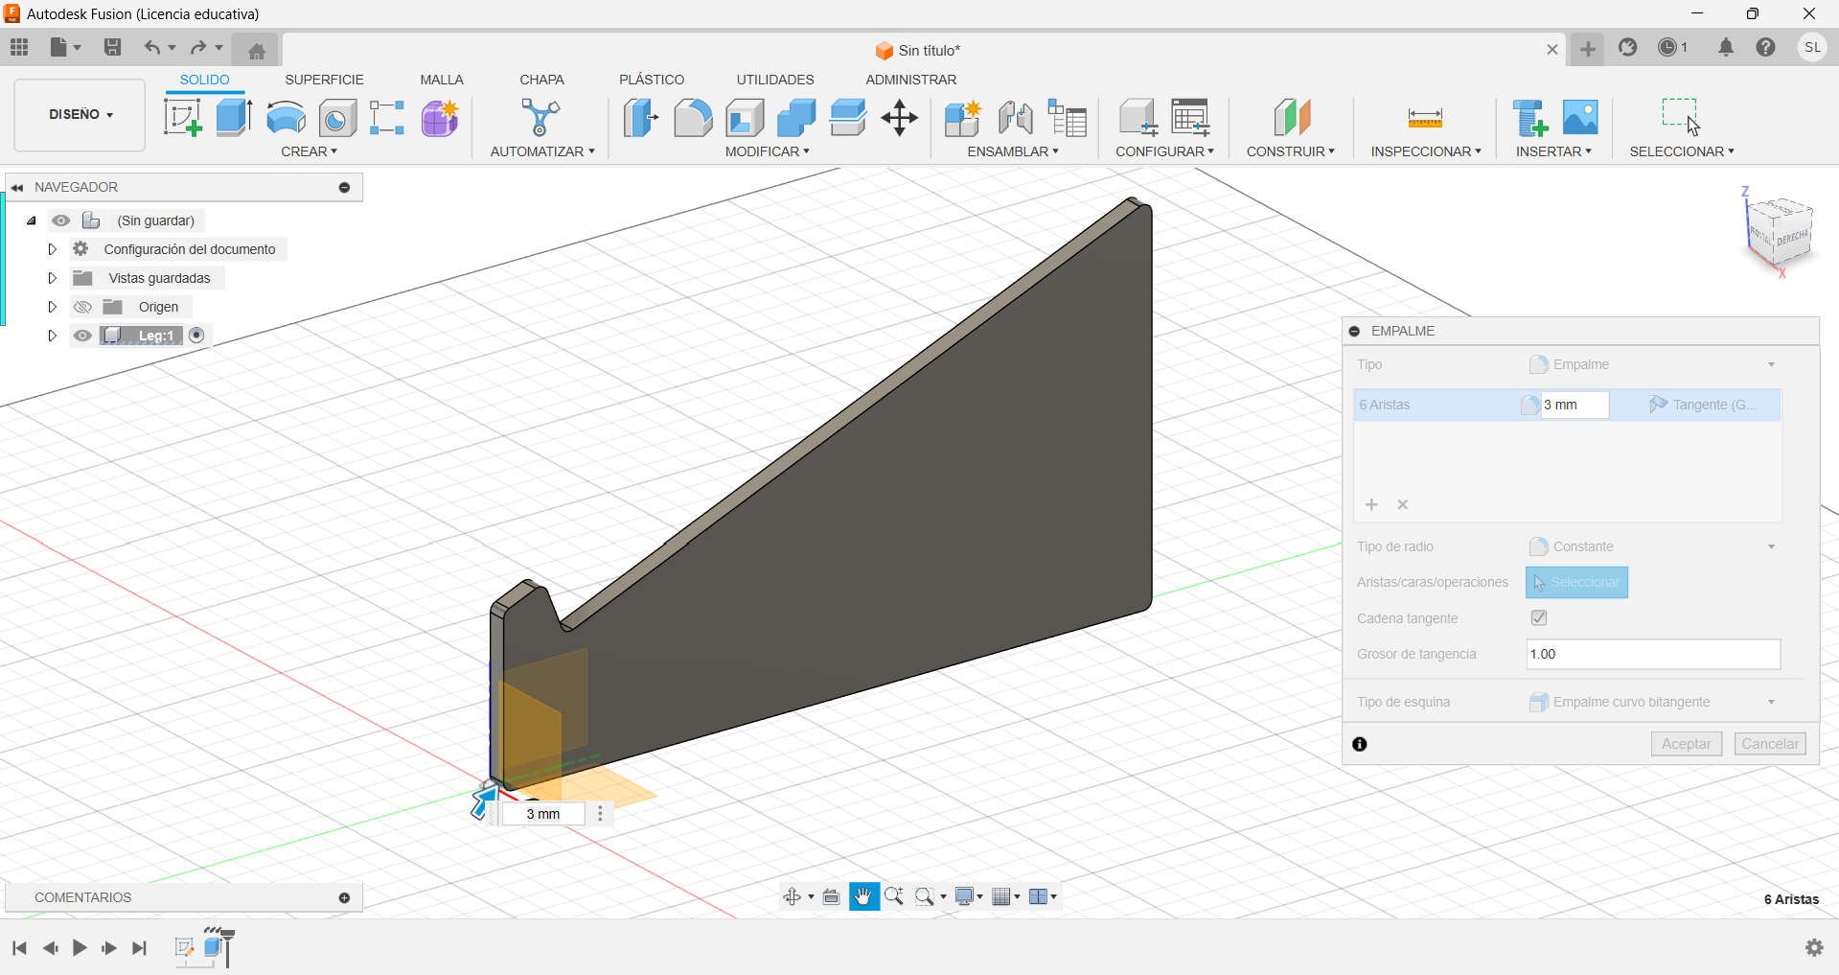Switch to the PLÁSTICO tab
Image resolution: width=1839 pixels, height=975 pixels.
pos(652,80)
